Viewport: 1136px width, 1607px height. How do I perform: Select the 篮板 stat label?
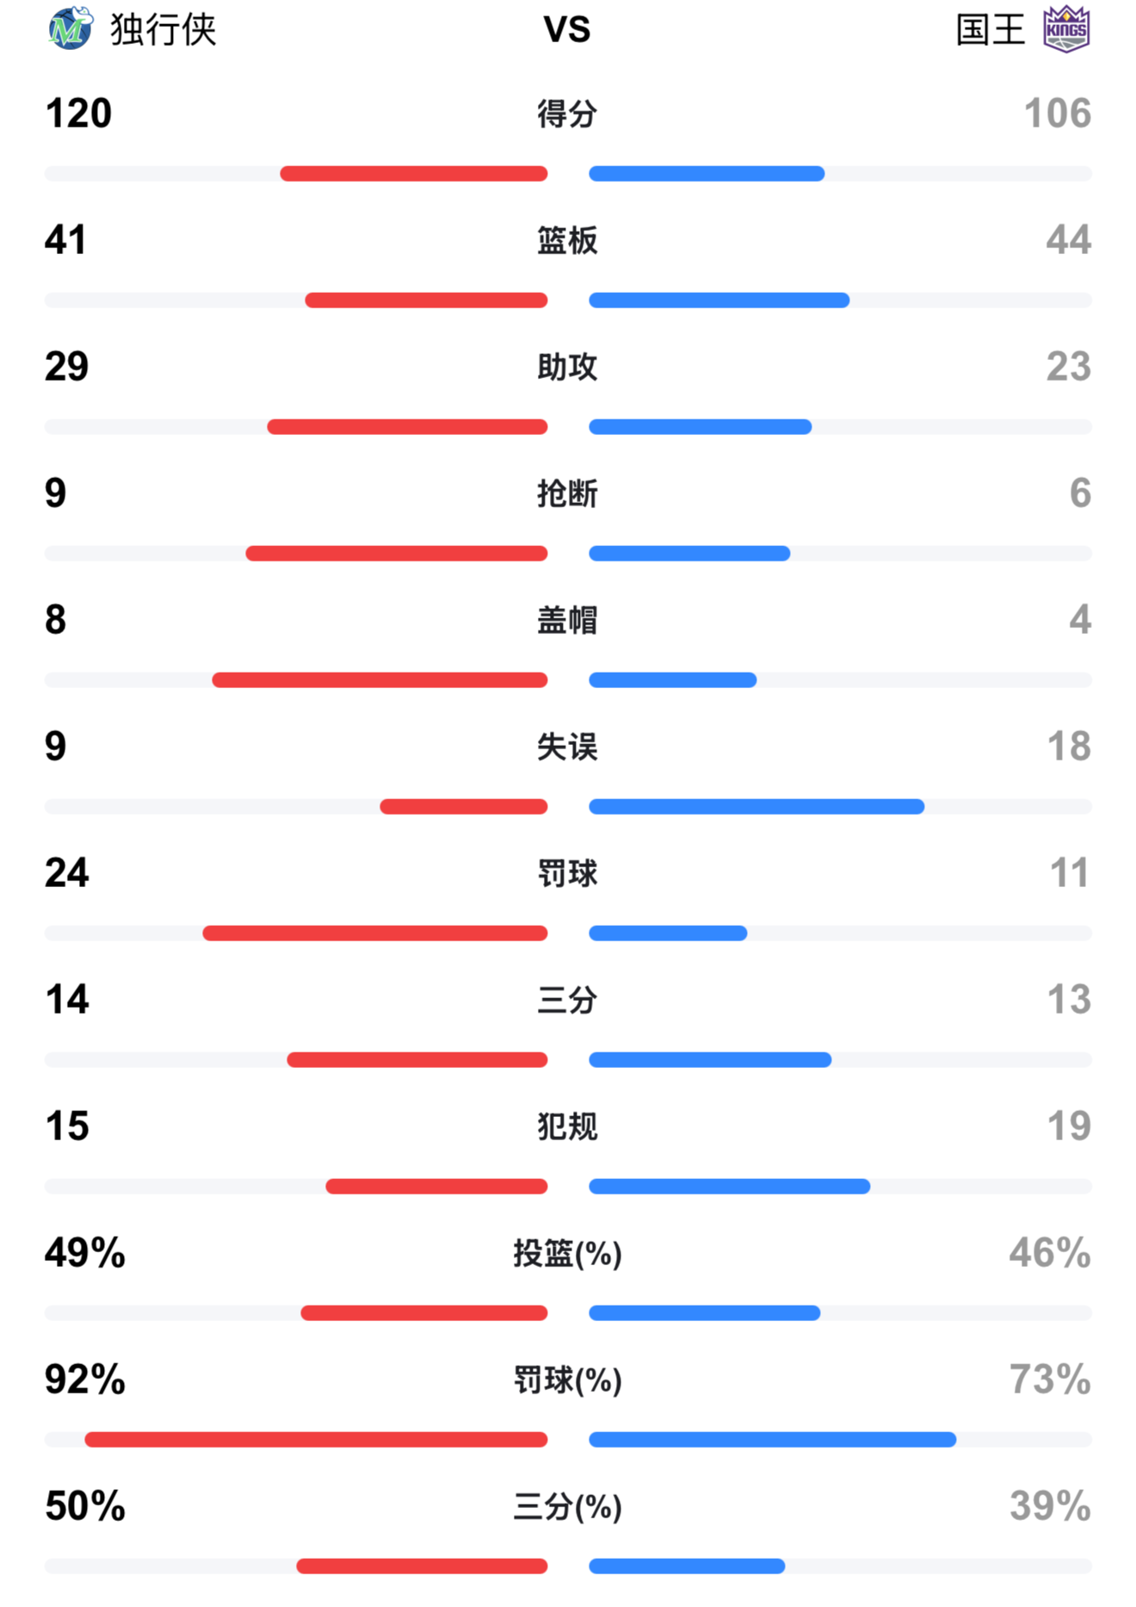tap(567, 240)
